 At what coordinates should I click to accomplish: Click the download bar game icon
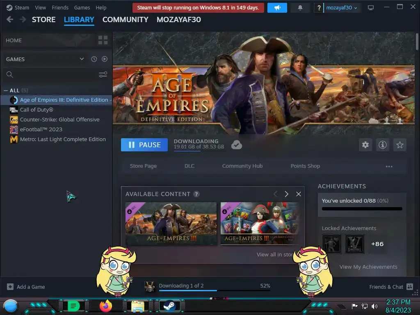coord(149,287)
